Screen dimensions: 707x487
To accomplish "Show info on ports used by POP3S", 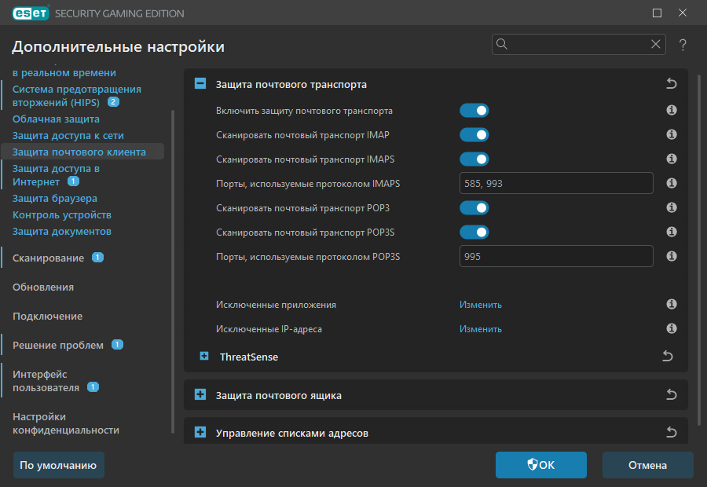I will (x=672, y=256).
